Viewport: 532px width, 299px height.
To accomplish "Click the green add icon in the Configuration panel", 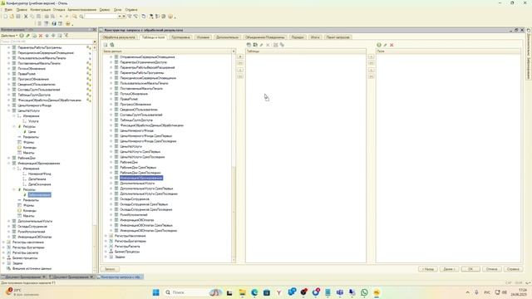I will click(22, 36).
